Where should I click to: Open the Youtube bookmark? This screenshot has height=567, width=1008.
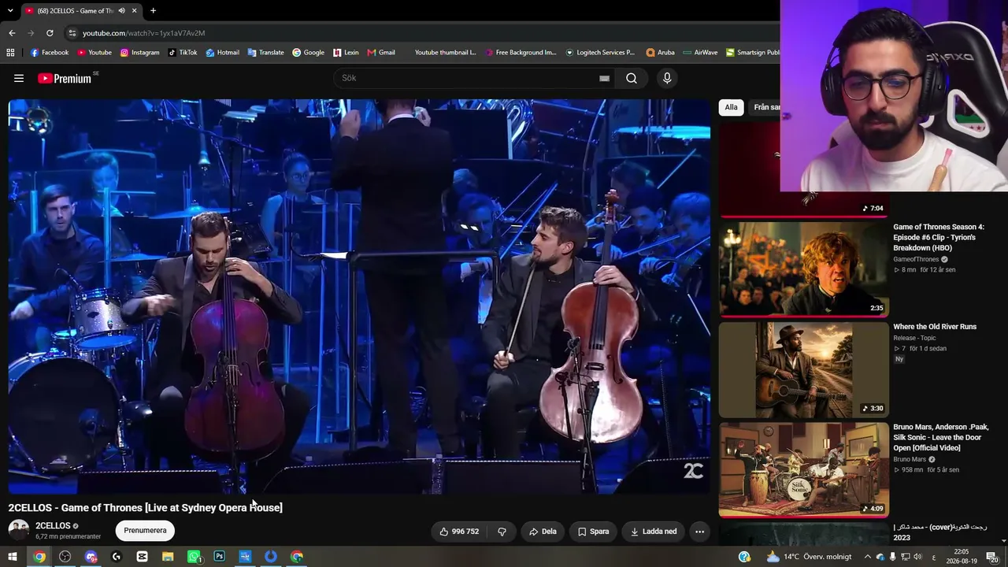[94, 53]
